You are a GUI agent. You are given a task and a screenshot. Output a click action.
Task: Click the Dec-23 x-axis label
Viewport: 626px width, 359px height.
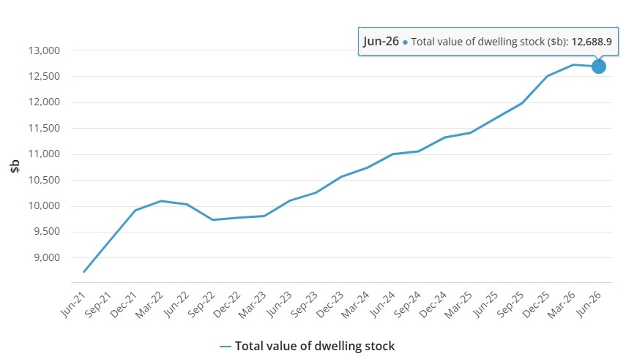click(330, 305)
